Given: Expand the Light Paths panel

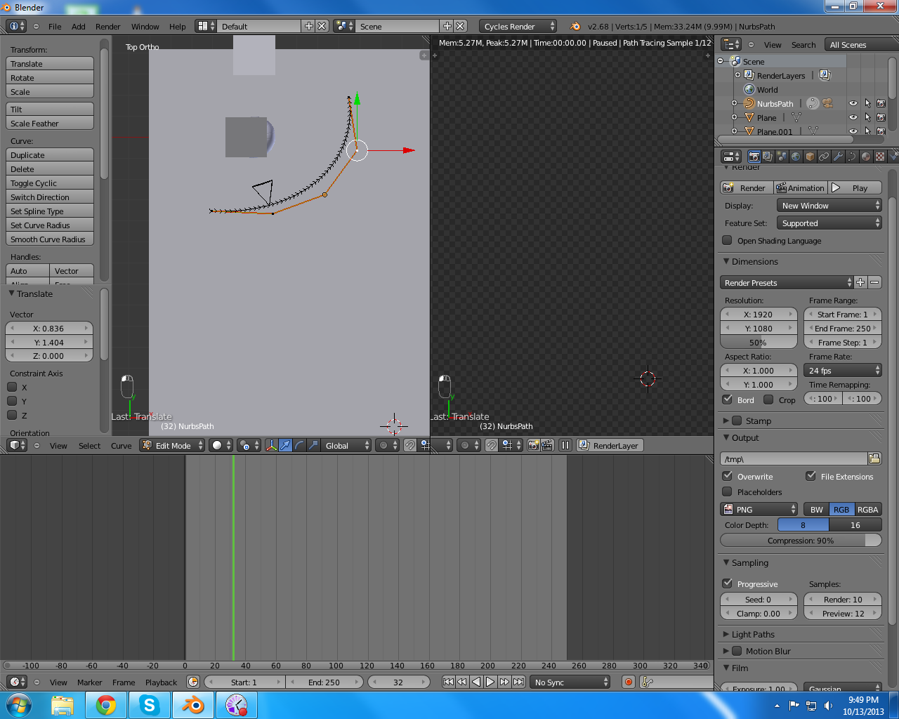Looking at the screenshot, I should tap(752, 634).
